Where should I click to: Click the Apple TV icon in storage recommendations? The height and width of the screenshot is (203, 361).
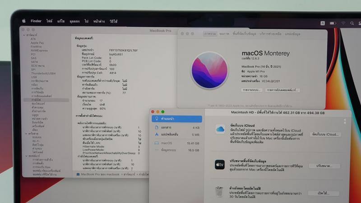(x=220, y=164)
